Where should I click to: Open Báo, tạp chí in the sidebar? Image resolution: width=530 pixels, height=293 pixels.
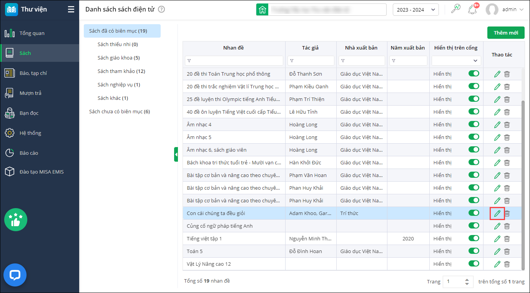(40, 73)
